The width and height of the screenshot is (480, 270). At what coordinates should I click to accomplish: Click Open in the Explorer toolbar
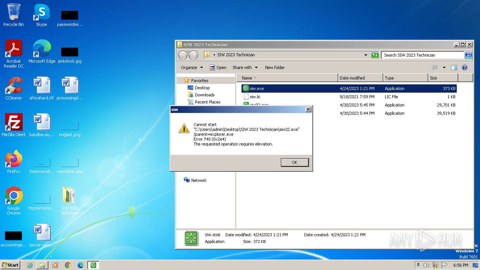[218, 67]
